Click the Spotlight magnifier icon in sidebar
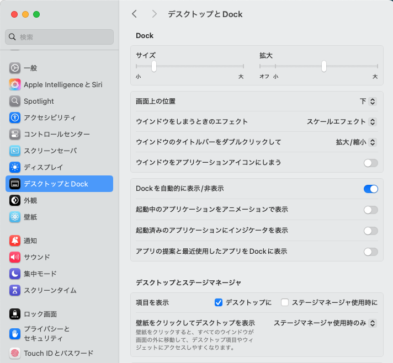Screen dimensions: 393x363 (15, 101)
